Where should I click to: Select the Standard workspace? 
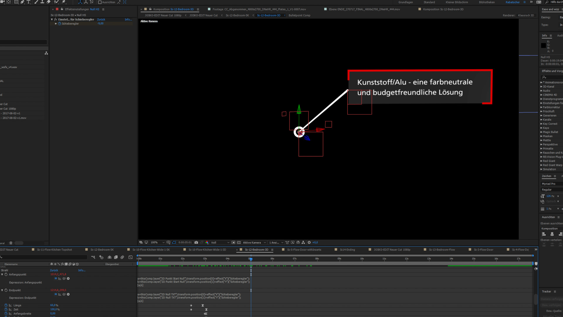point(429,2)
